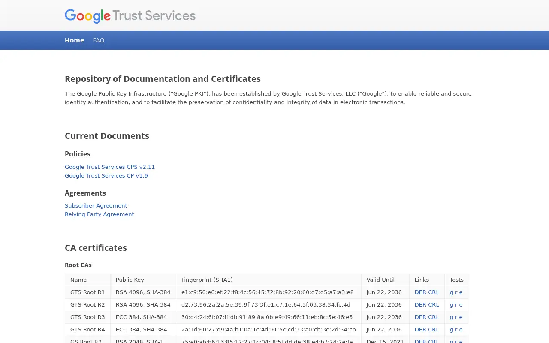
Task: Select the GTS Root R2 name cell
Action: click(87, 305)
